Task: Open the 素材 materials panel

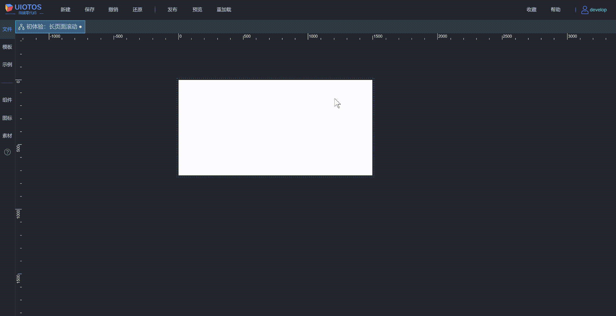Action: point(7,136)
